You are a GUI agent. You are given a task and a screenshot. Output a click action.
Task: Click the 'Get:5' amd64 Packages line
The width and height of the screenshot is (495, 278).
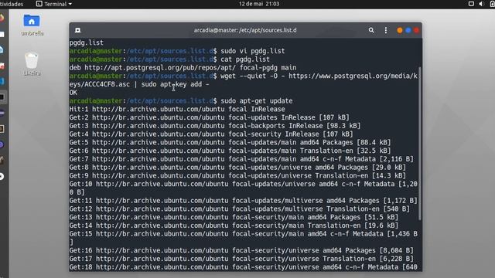coord(230,142)
